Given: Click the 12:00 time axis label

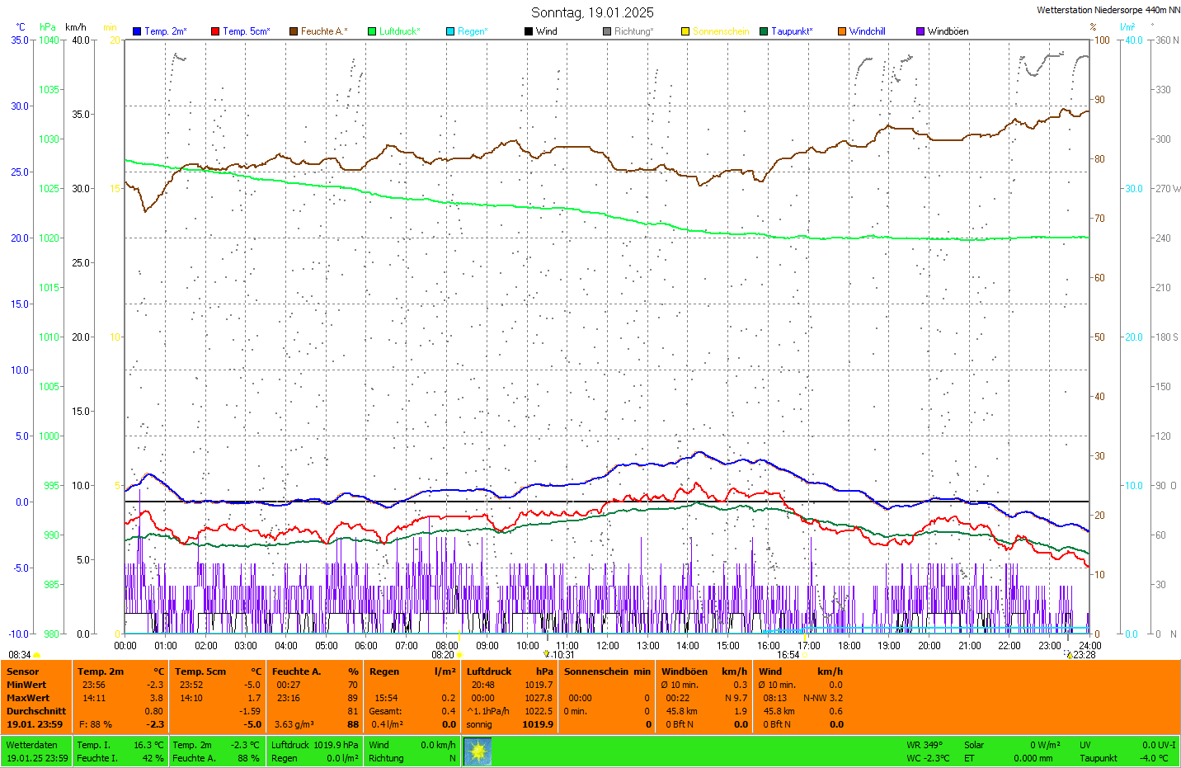Looking at the screenshot, I should click(x=608, y=646).
